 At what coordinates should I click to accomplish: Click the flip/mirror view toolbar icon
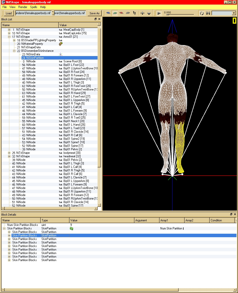(x=142, y=13)
